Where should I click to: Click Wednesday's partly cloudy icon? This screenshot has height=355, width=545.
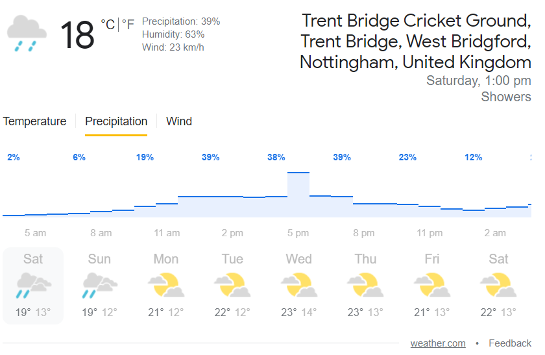point(299,286)
